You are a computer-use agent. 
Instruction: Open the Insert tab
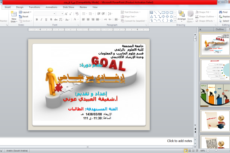pyautogui.click(x=8, y=7)
